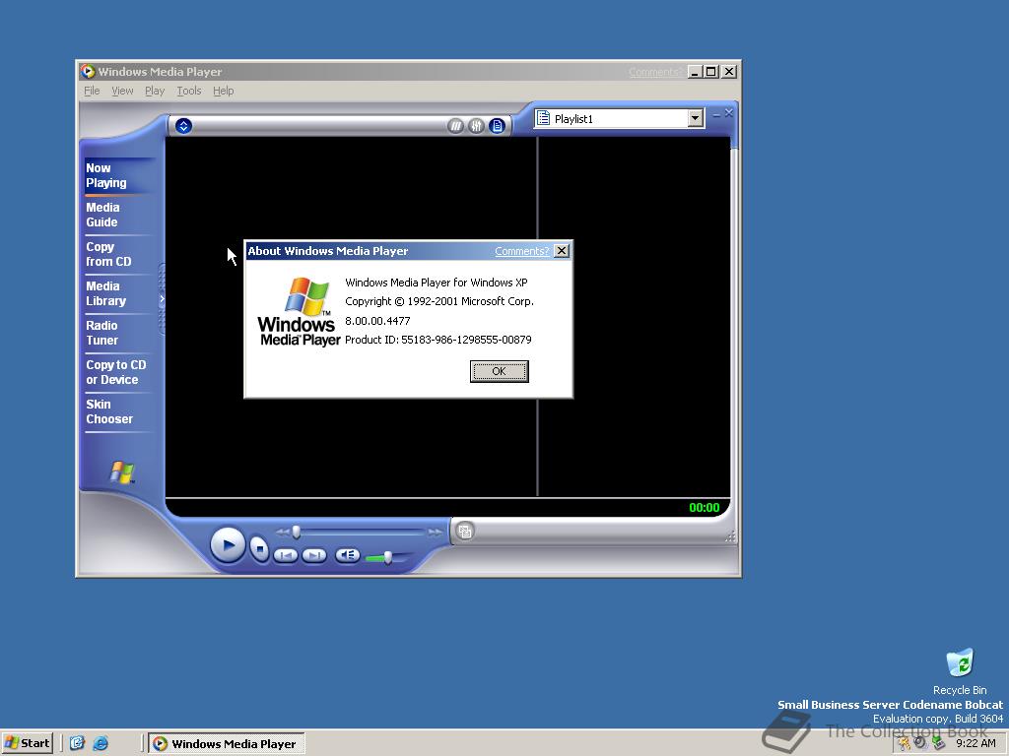Click the select visualization round button
The height and width of the screenshot is (756, 1009).
pyautogui.click(x=183, y=126)
